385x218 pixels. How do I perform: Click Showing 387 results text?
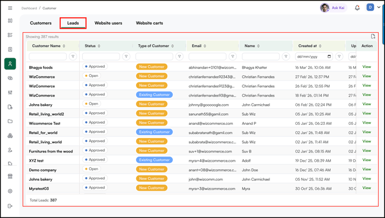click(42, 37)
